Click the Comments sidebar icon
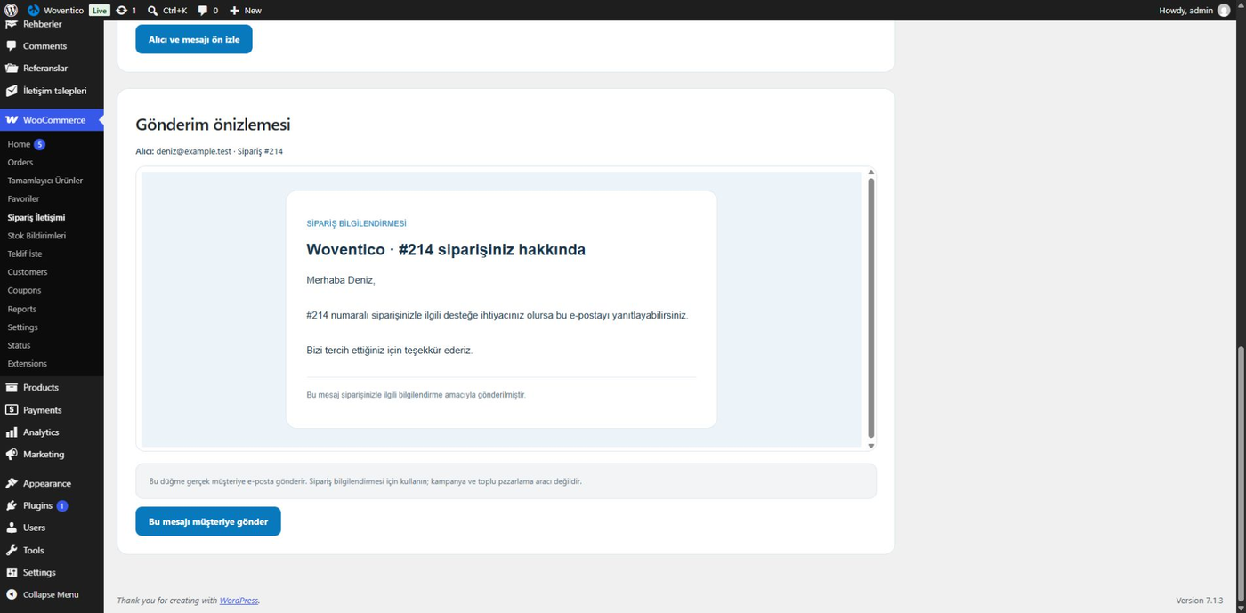The image size is (1246, 613). pos(12,46)
